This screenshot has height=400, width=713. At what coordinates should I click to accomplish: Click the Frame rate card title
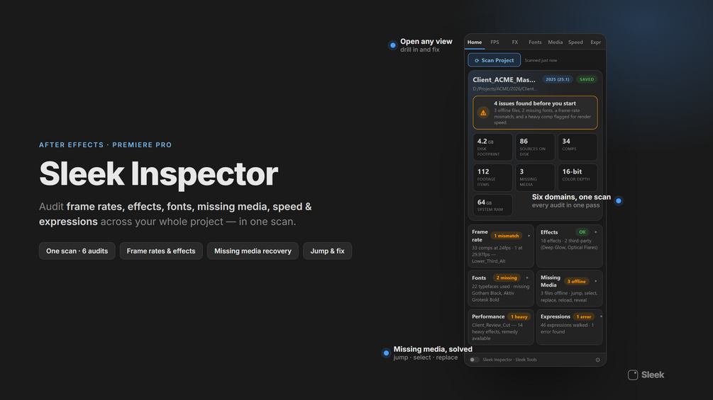tap(480, 236)
